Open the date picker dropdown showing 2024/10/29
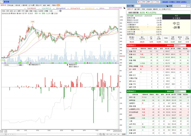This screenshot has width=191, height=136. (x=180, y=6)
